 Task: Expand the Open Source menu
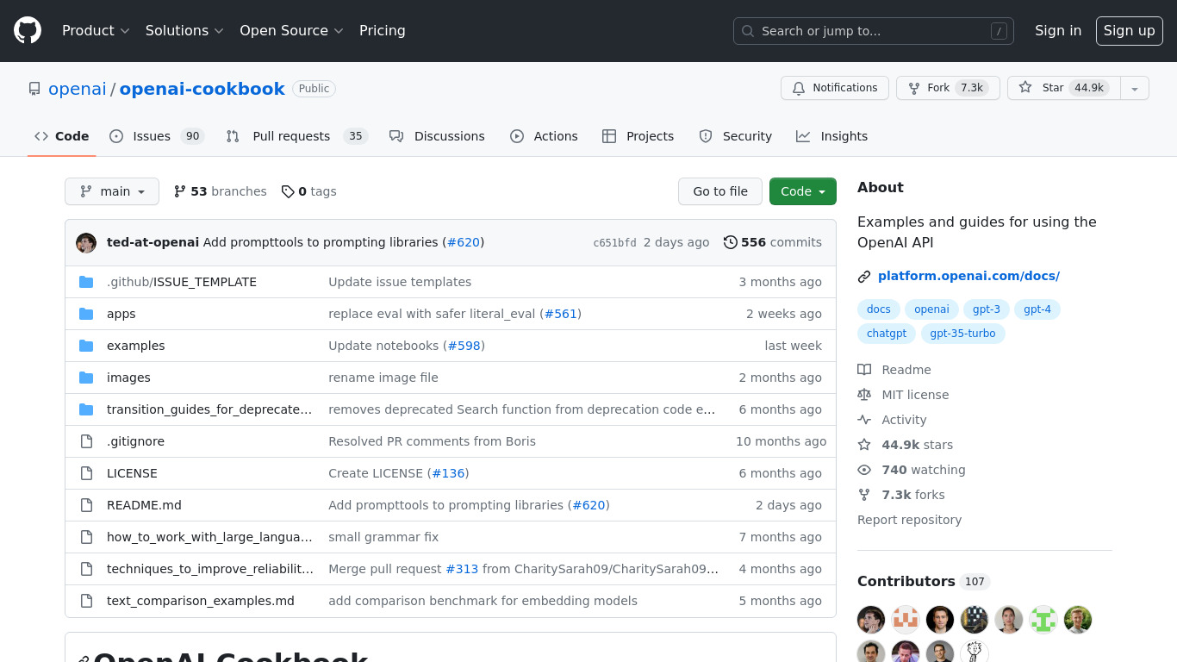click(x=291, y=31)
